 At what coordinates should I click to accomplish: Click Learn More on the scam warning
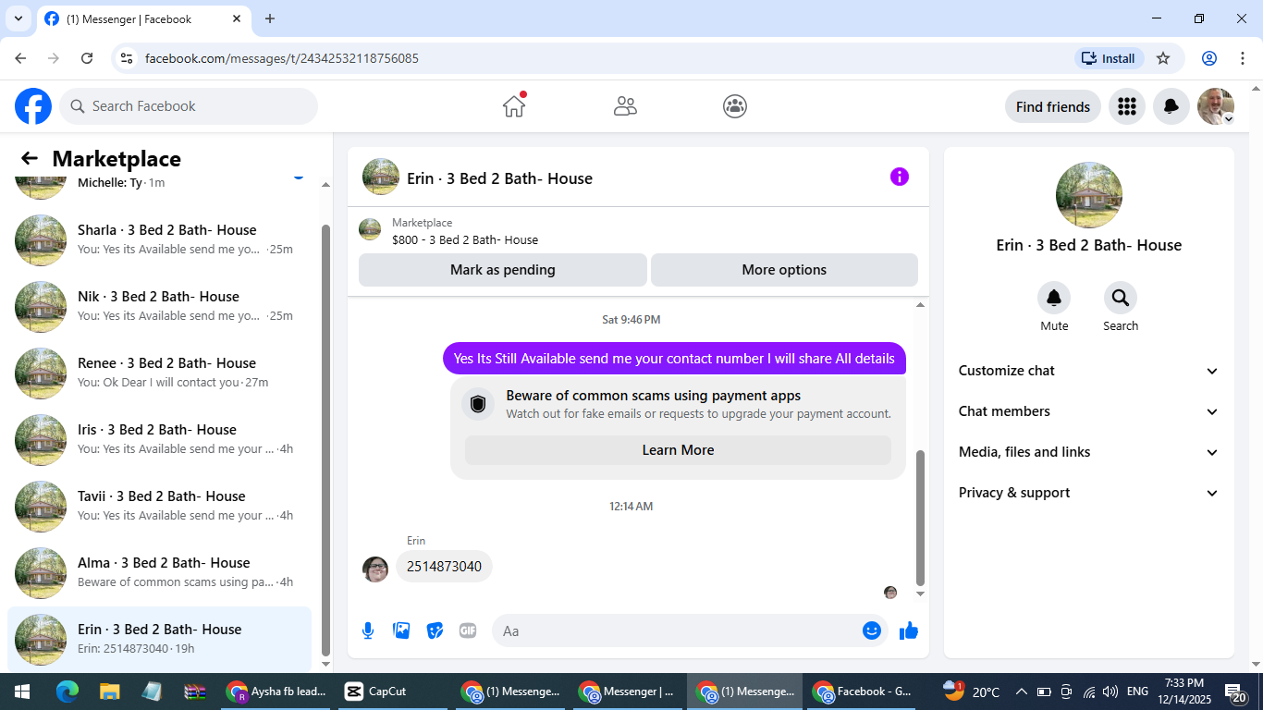(x=678, y=450)
